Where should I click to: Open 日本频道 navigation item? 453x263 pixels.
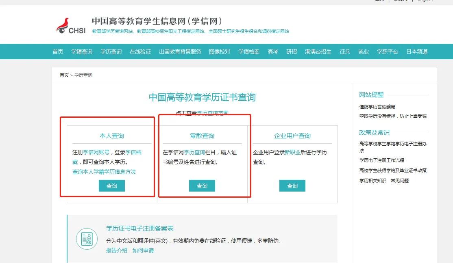point(417,52)
